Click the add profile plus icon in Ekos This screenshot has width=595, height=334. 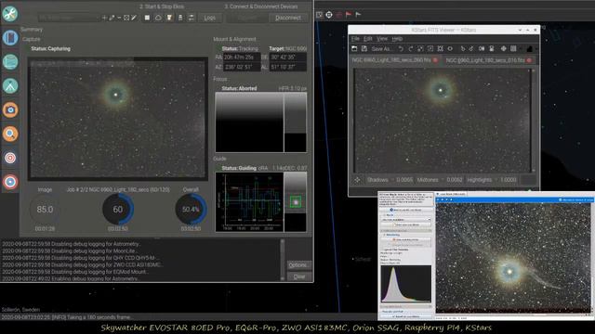pos(104,18)
